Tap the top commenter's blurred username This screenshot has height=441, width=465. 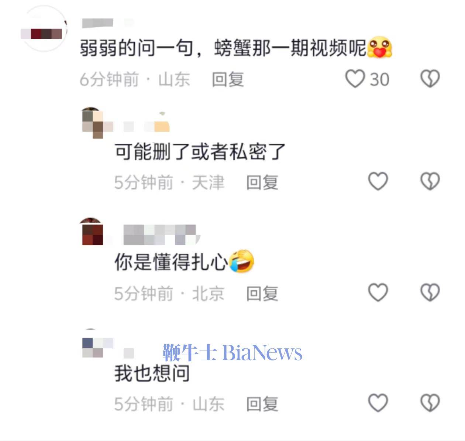pos(107,23)
